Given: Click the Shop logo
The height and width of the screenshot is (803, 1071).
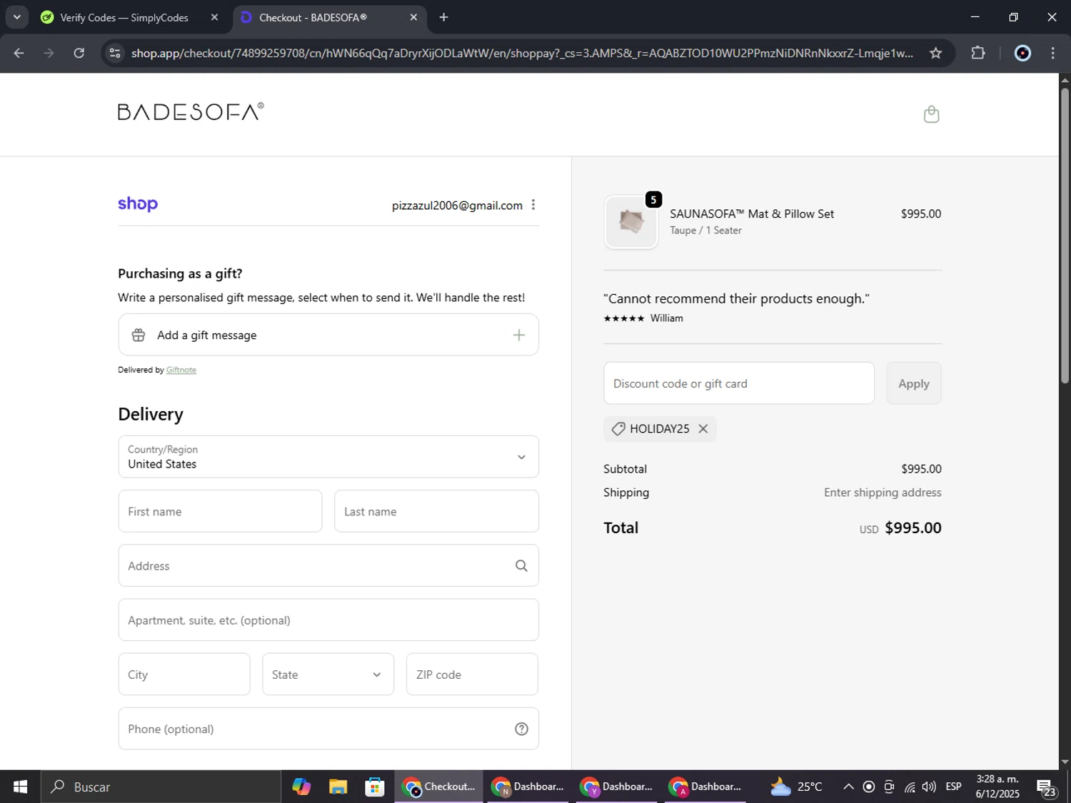Looking at the screenshot, I should coord(138,204).
